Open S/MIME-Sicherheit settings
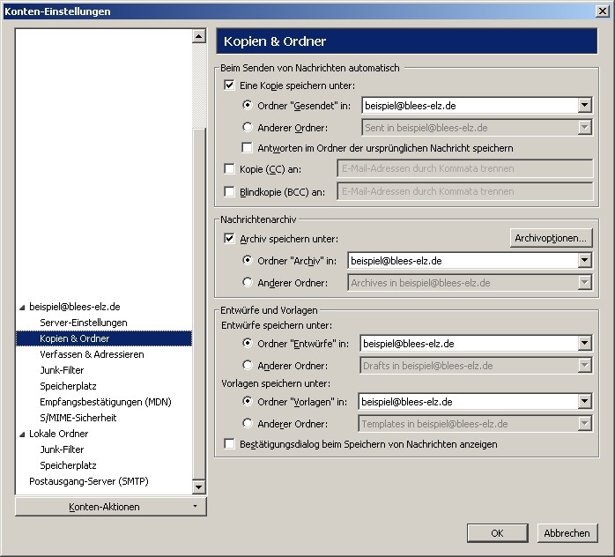The image size is (615, 557). (78, 418)
